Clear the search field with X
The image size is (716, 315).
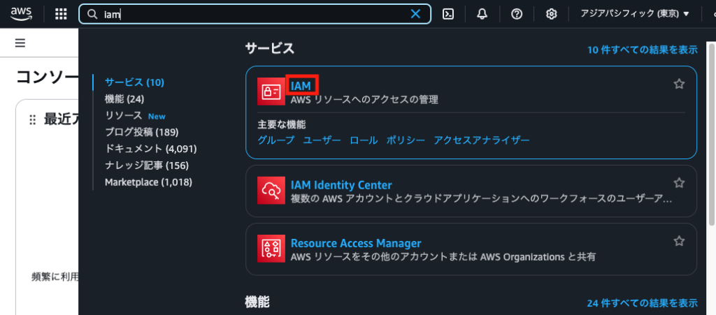click(x=415, y=14)
